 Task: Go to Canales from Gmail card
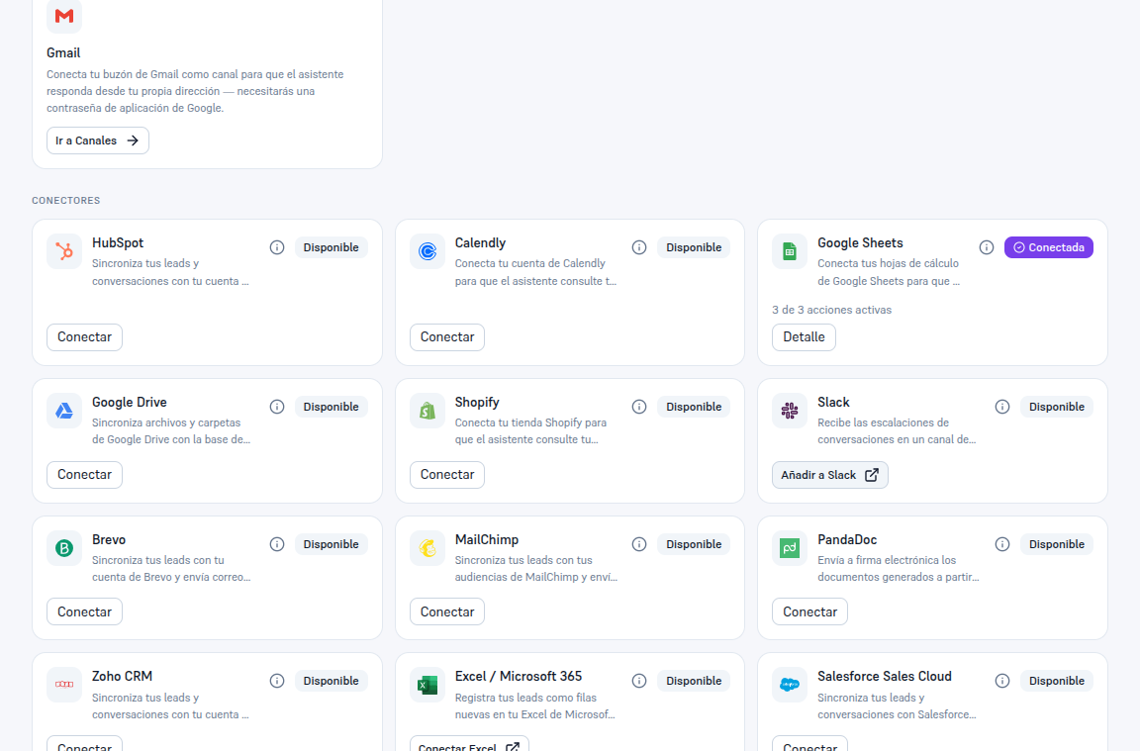[x=97, y=141]
